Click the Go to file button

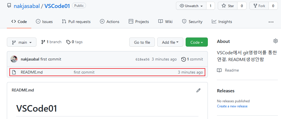click(142, 42)
